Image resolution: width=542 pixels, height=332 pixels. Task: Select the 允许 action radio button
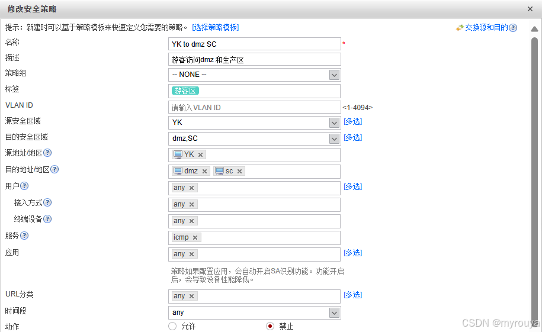(x=172, y=326)
